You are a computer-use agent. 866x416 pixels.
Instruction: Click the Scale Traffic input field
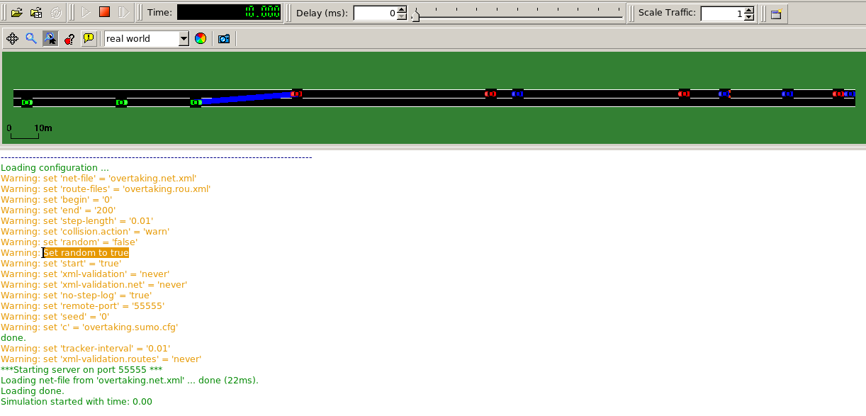point(722,13)
